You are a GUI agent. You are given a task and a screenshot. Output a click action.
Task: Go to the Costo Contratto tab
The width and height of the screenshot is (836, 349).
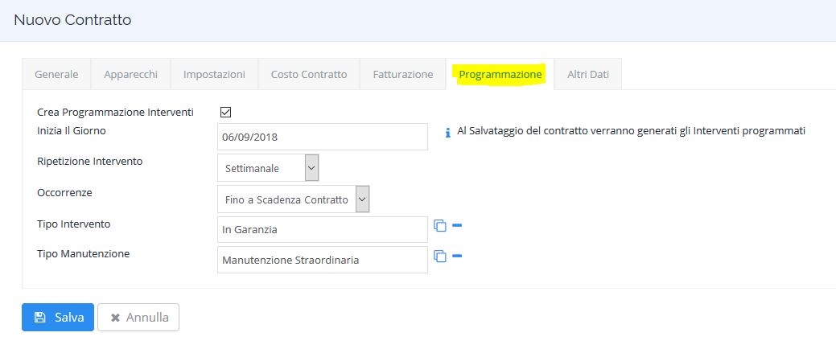pyautogui.click(x=309, y=74)
